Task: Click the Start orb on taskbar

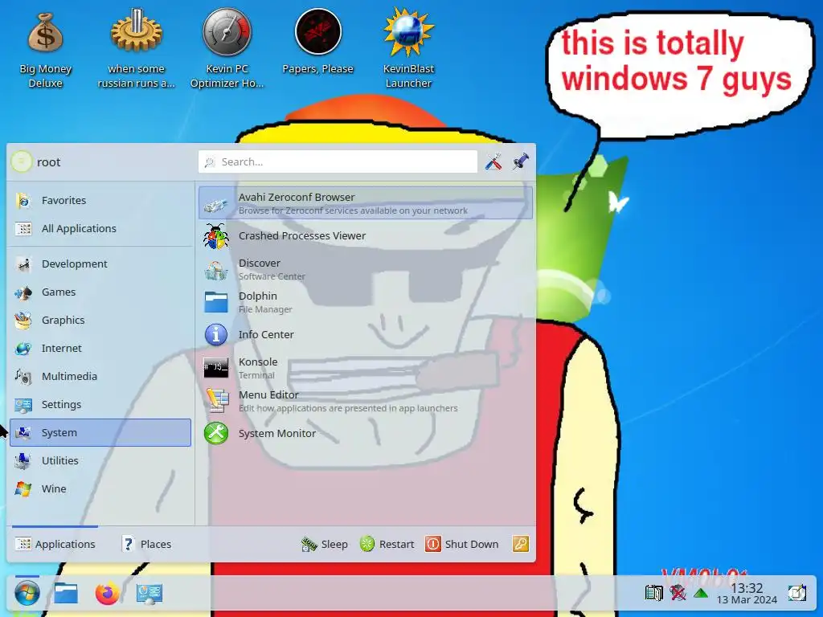Action: tap(27, 594)
